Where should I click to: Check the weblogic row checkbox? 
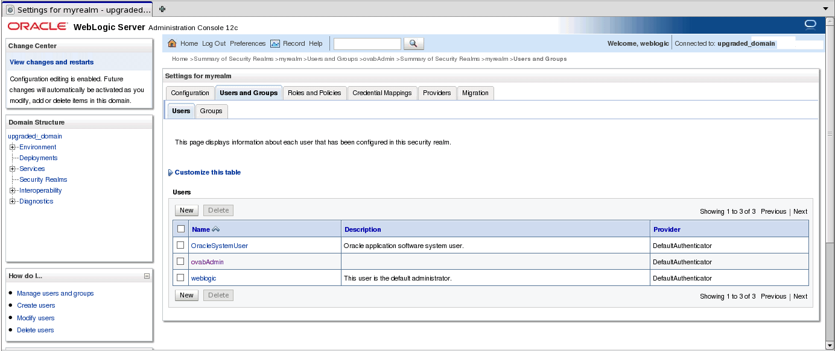180,278
